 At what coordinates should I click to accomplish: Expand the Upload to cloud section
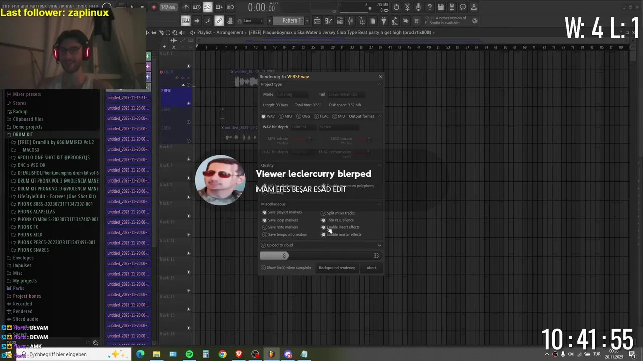[379, 245]
